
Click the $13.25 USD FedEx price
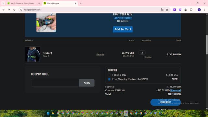pos(172,75)
